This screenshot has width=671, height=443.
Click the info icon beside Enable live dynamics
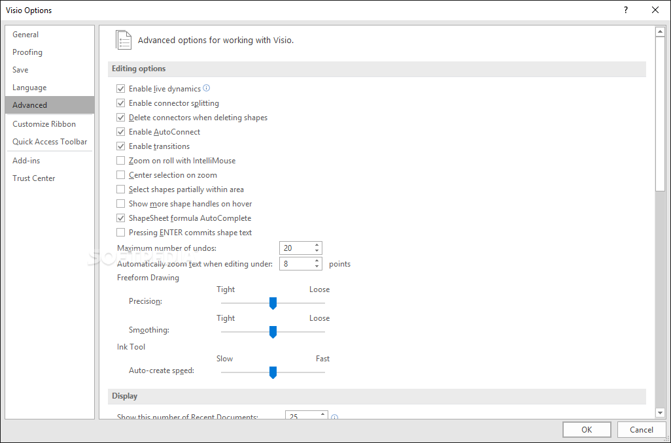pyautogui.click(x=206, y=88)
